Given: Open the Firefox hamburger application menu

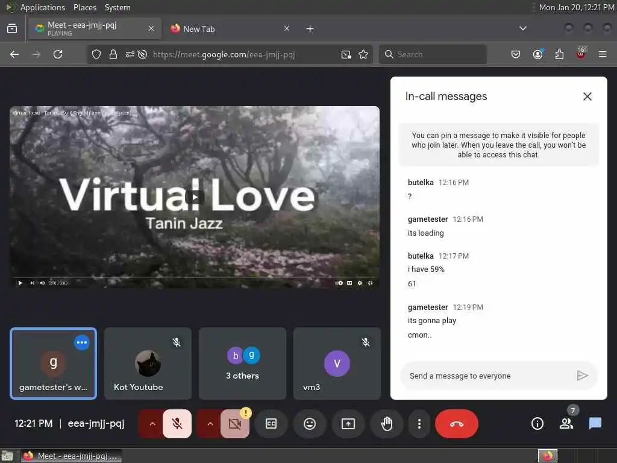Looking at the screenshot, I should 603,54.
